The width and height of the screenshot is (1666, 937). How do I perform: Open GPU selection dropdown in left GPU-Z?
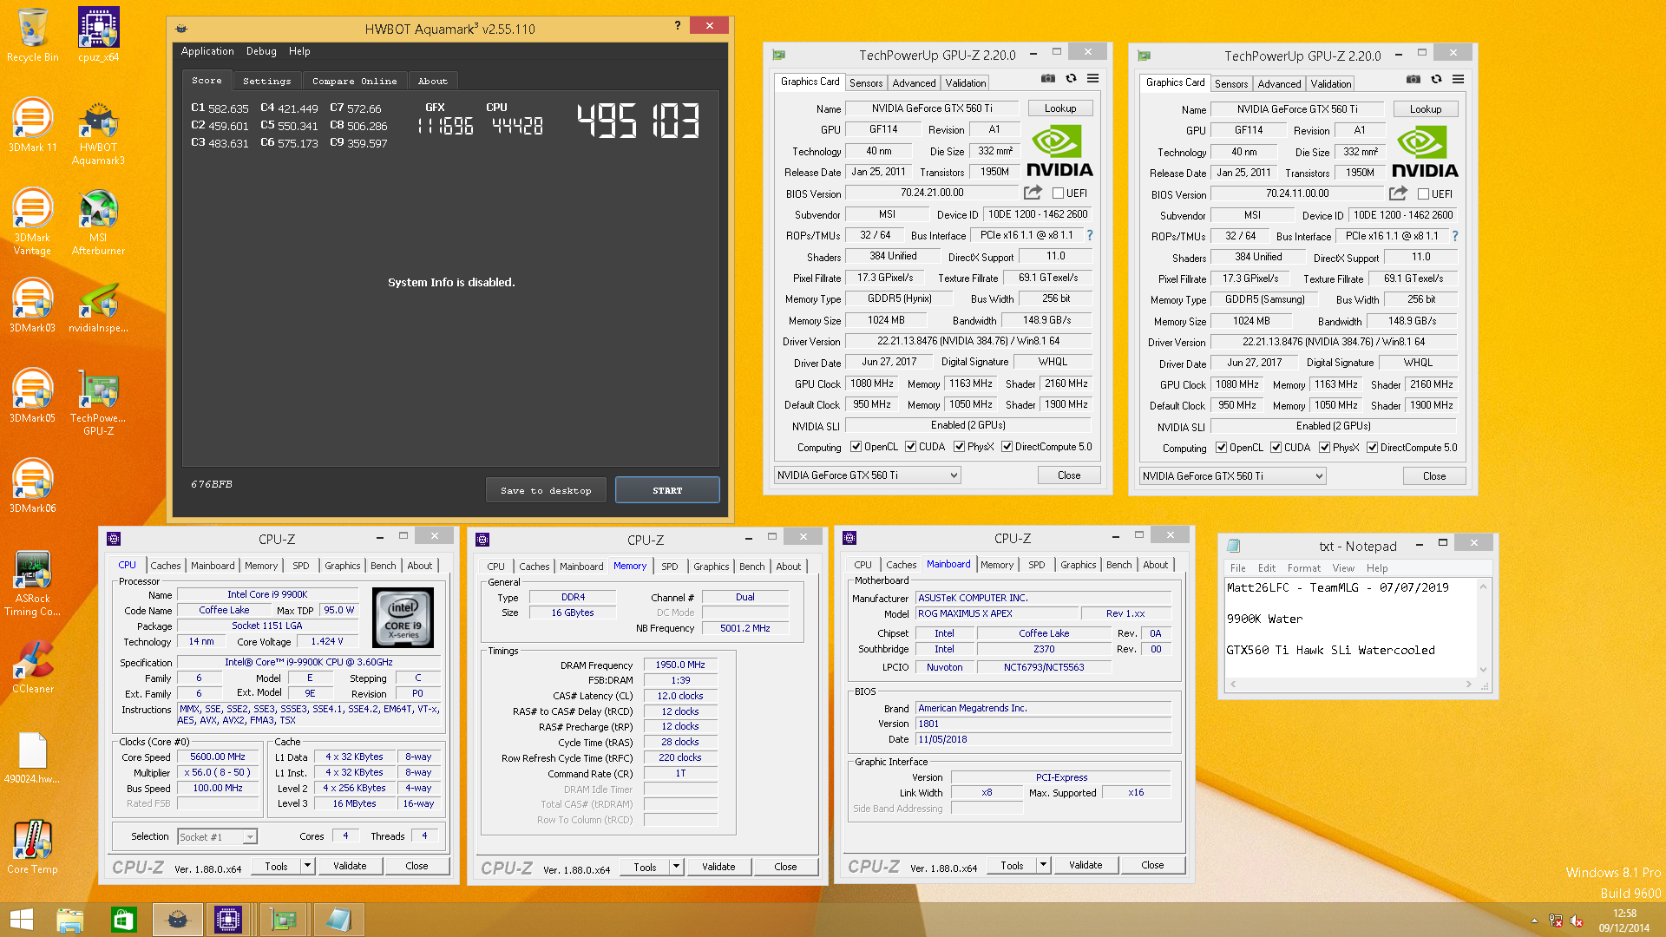pyautogui.click(x=867, y=475)
